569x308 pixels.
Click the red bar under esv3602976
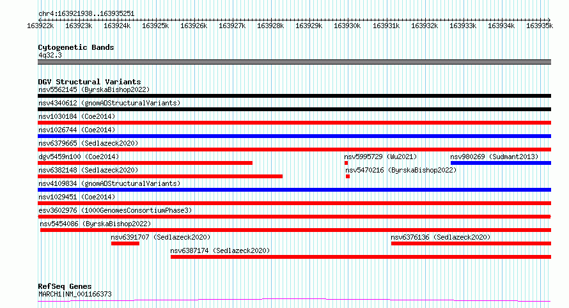pos(294,217)
